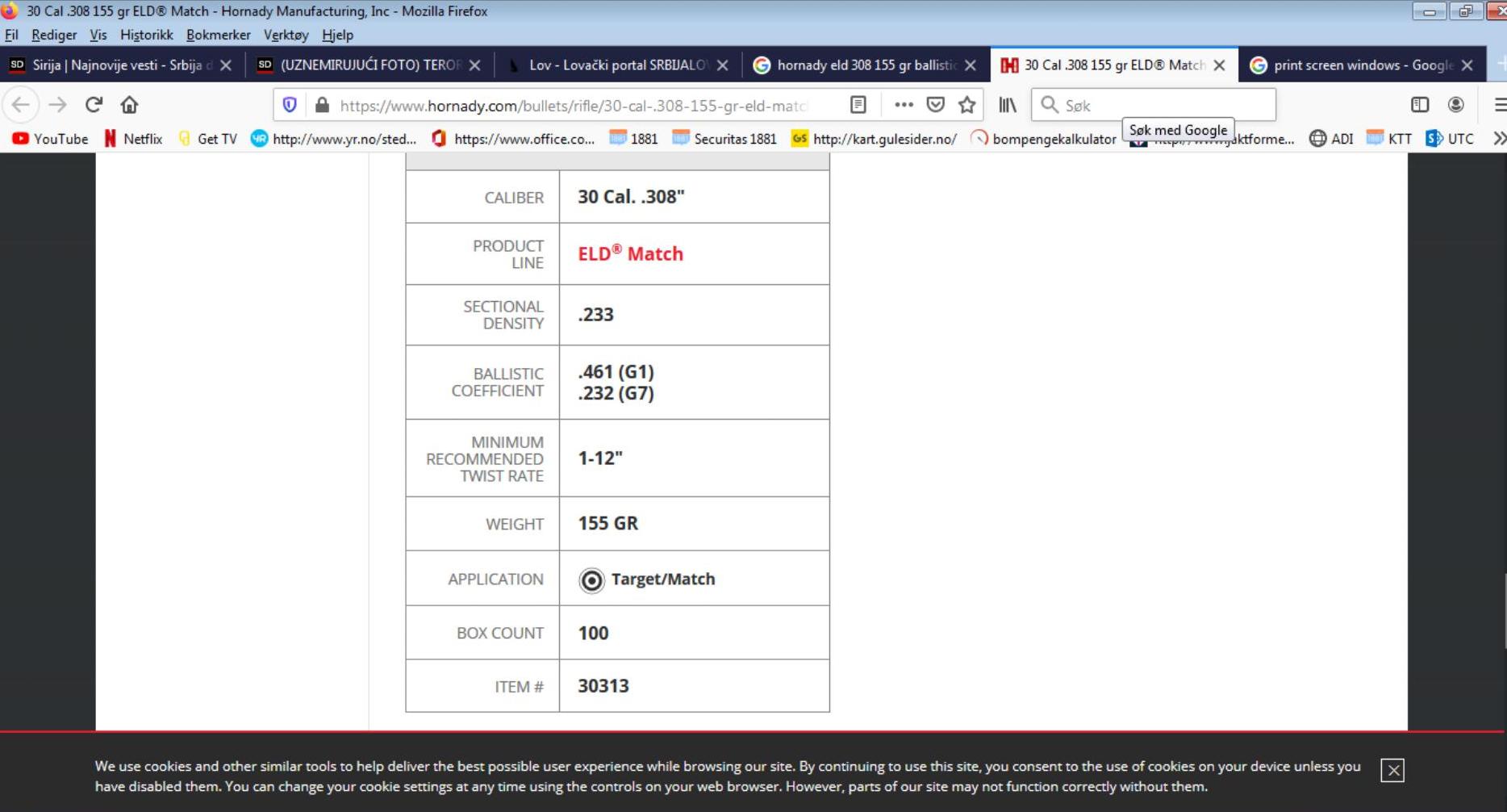The width and height of the screenshot is (1507, 812).
Task: Open the Verktøy menu
Action: [x=286, y=35]
